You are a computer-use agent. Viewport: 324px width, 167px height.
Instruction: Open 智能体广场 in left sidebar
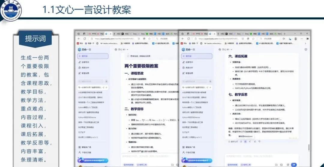(x=85, y=147)
